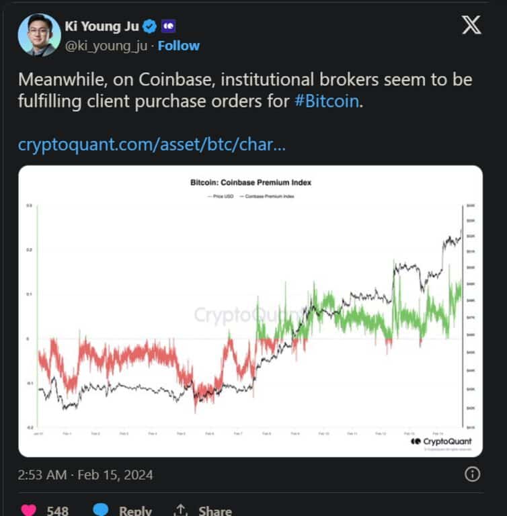Open the Coinbase Premium Index chart image
The height and width of the screenshot is (516, 507).
point(251,311)
